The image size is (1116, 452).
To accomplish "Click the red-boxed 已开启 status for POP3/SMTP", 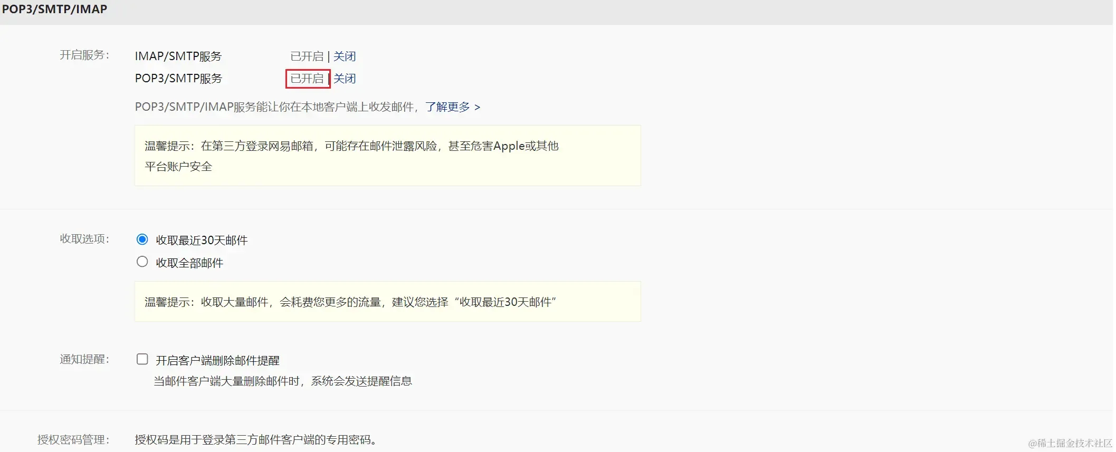I will point(307,79).
